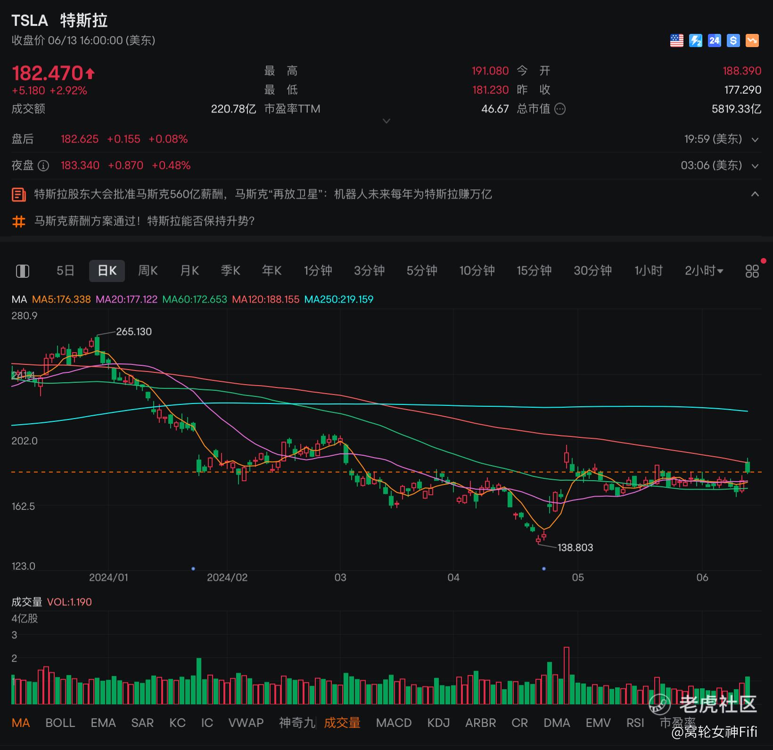Screen dimensions: 773x750
Task: Click the 138.803 low price marker
Action: click(x=575, y=548)
